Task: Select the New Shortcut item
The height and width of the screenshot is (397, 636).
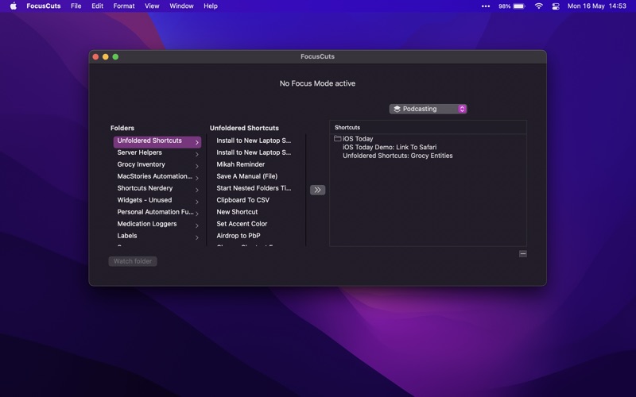Action: [237, 212]
